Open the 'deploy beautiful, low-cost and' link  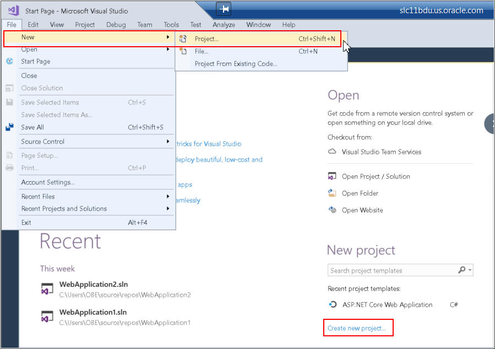pos(219,160)
